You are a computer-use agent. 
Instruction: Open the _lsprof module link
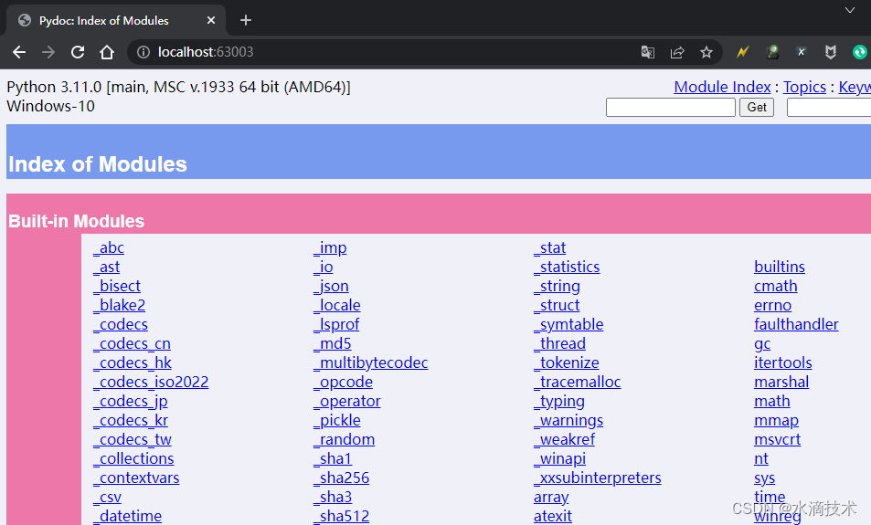point(336,325)
